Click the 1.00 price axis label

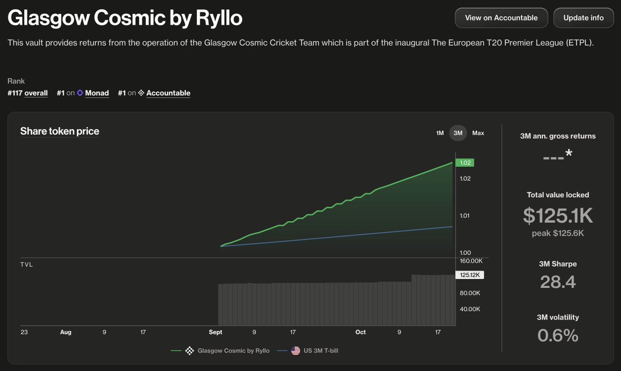465,253
